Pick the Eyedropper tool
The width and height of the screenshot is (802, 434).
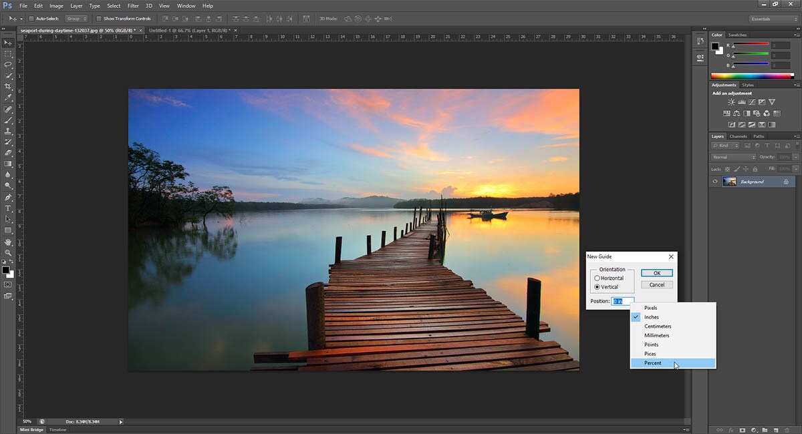coord(8,97)
